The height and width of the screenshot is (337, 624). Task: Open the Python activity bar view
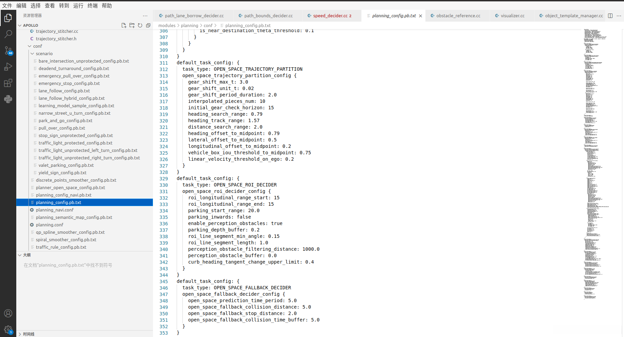point(8,99)
